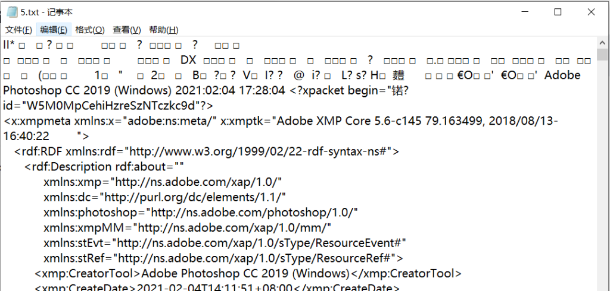Viewport: 610px width, 291px height.
Task: Place cursor in the x:xmpmeta line
Action: click(x=179, y=121)
